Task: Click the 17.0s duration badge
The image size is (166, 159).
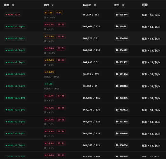Action: pyautogui.click(x=50, y=132)
